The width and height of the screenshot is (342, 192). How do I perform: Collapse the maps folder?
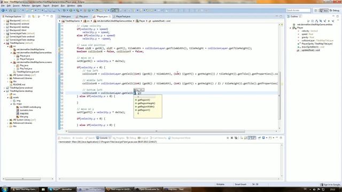point(11,104)
